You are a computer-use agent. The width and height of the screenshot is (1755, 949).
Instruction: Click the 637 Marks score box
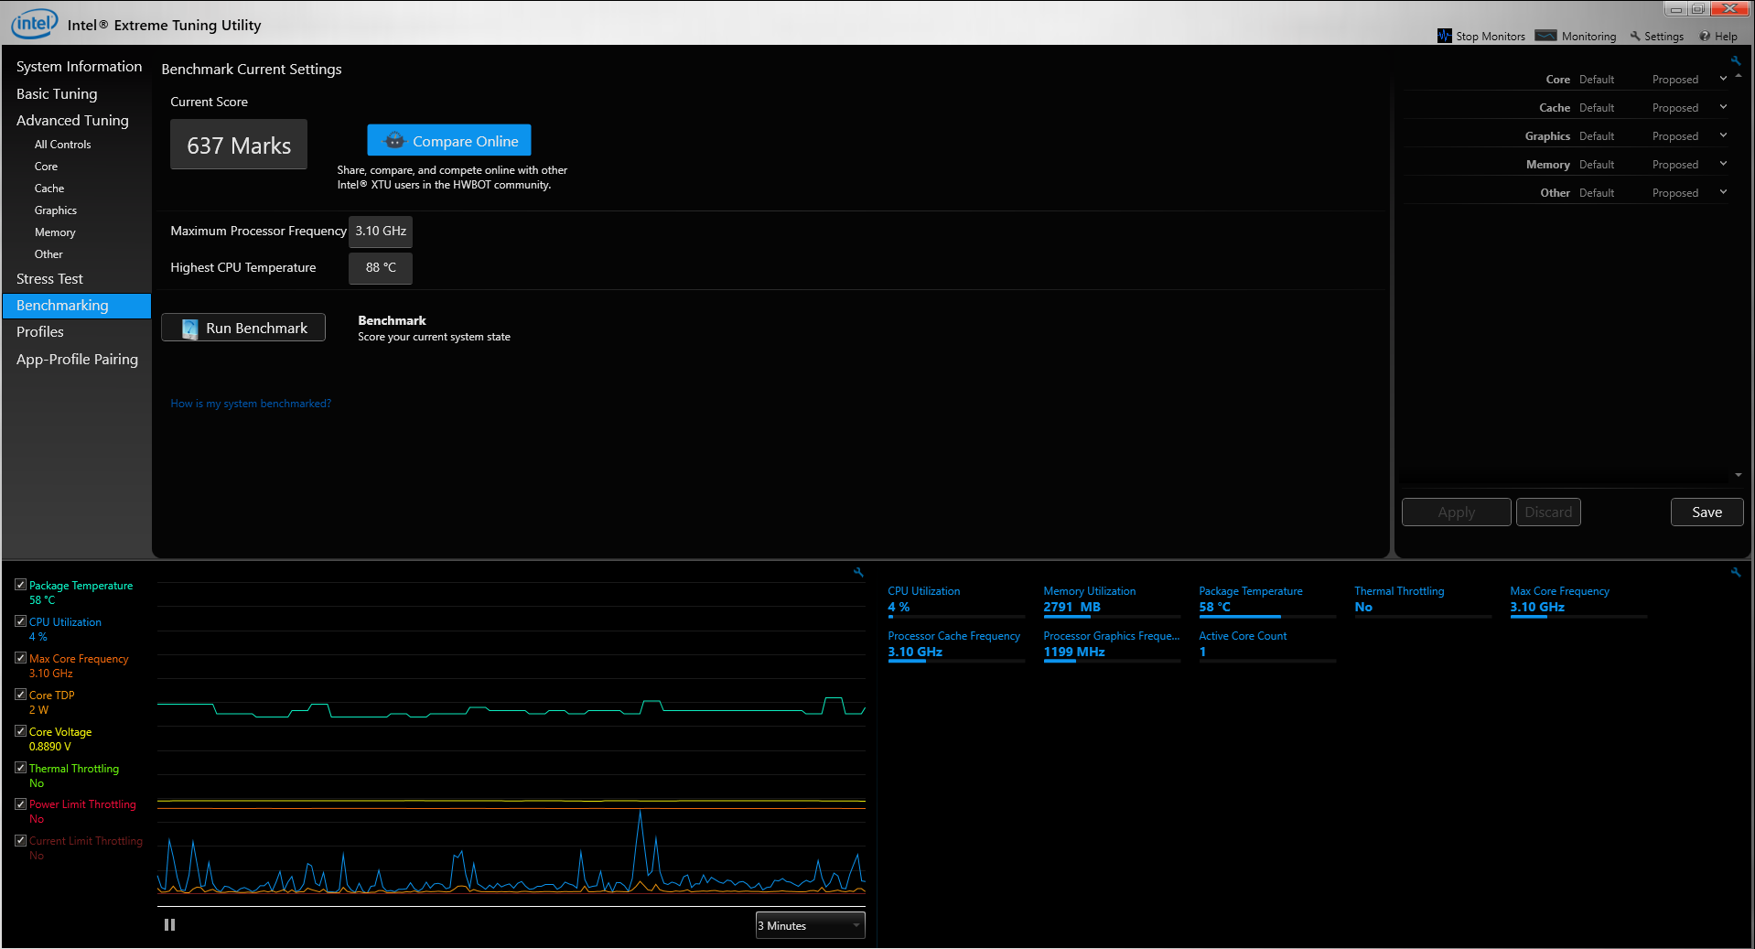point(239,145)
